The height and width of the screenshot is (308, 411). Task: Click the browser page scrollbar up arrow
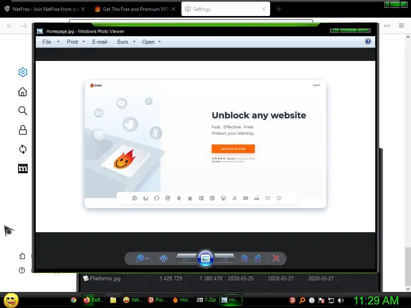coord(408,37)
